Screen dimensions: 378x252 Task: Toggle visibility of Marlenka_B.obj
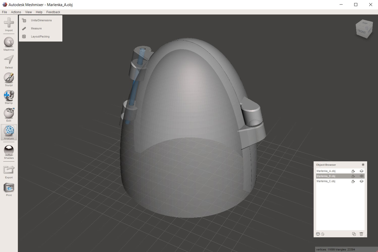[361, 176]
